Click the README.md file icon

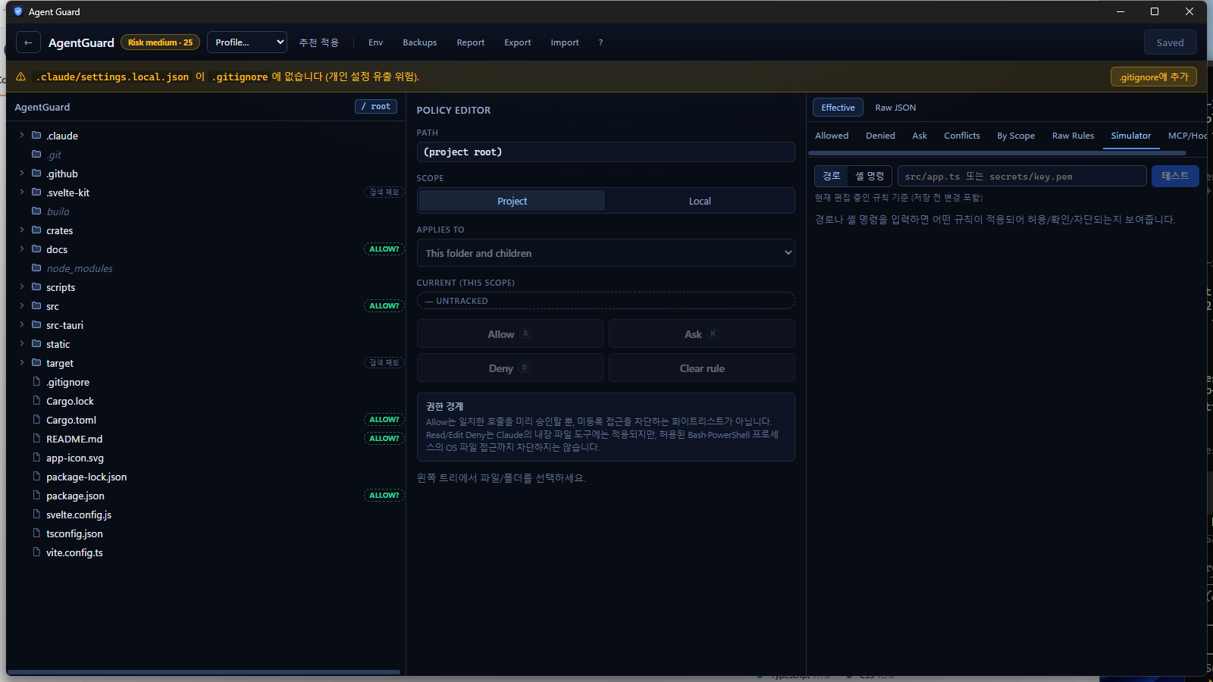click(x=36, y=438)
